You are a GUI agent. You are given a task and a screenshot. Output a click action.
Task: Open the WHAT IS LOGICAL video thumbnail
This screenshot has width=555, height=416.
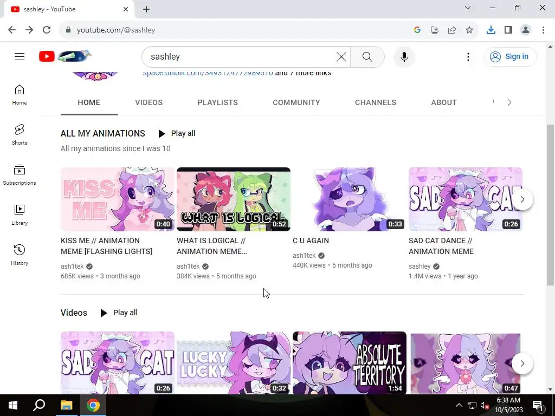(233, 199)
